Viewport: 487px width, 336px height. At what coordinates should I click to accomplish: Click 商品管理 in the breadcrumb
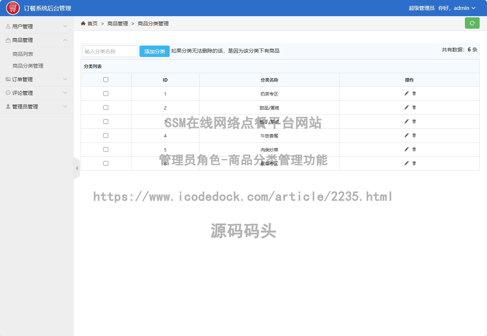point(118,24)
